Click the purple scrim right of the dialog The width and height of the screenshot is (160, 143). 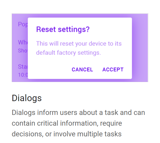[140, 48]
